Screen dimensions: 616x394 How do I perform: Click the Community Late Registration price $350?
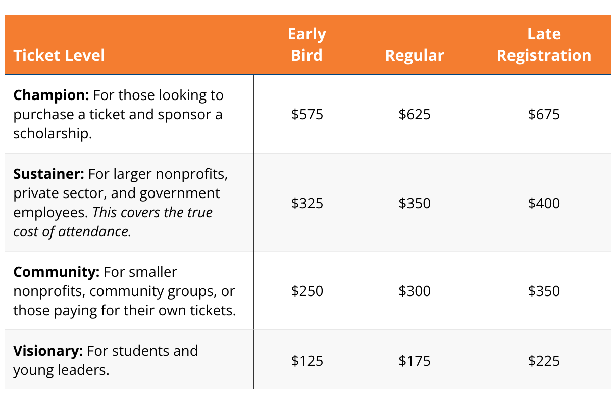point(544,291)
